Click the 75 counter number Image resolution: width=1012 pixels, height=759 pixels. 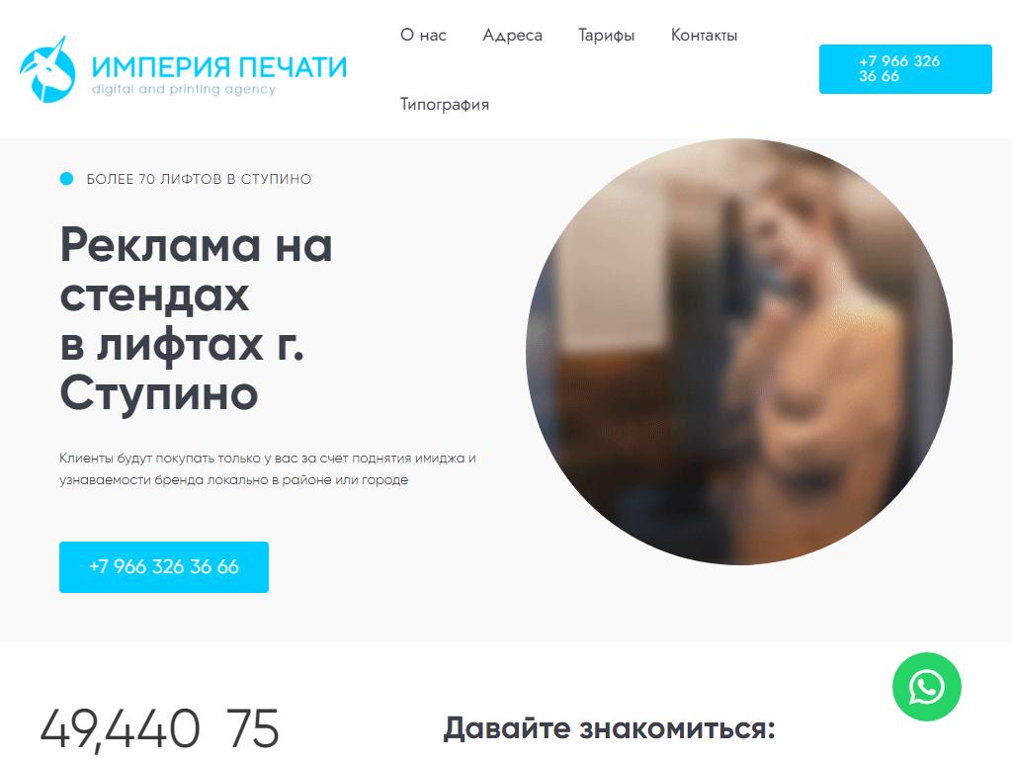point(254,728)
